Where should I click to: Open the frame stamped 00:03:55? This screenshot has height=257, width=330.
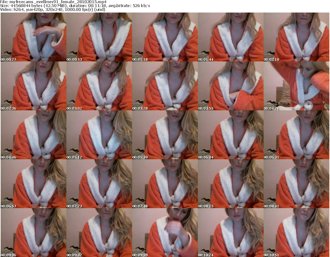(x=231, y=86)
